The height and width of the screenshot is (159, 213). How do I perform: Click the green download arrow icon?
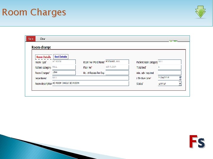(200, 12)
